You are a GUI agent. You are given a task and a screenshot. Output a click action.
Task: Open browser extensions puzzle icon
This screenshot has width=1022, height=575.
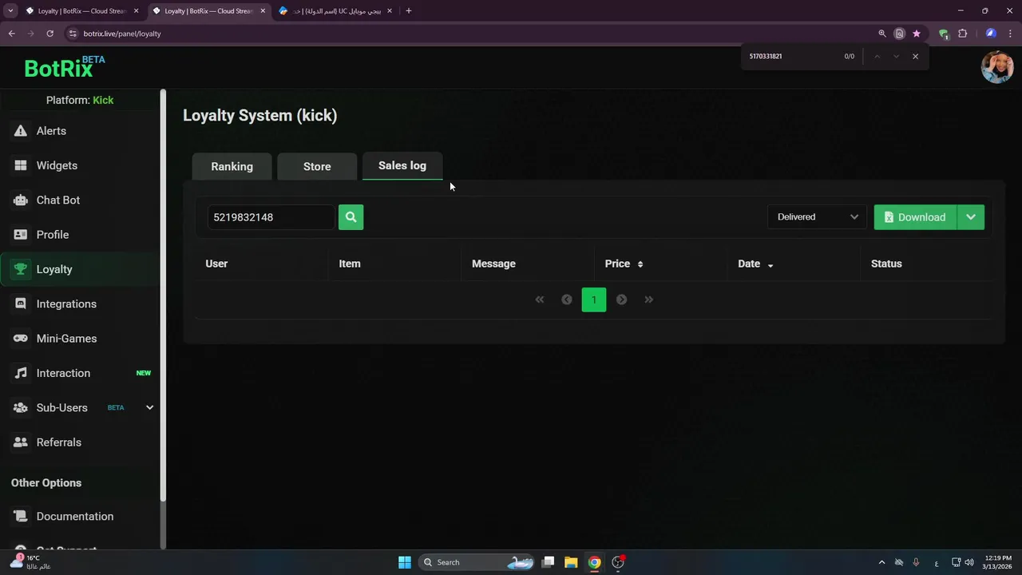pos(962,34)
